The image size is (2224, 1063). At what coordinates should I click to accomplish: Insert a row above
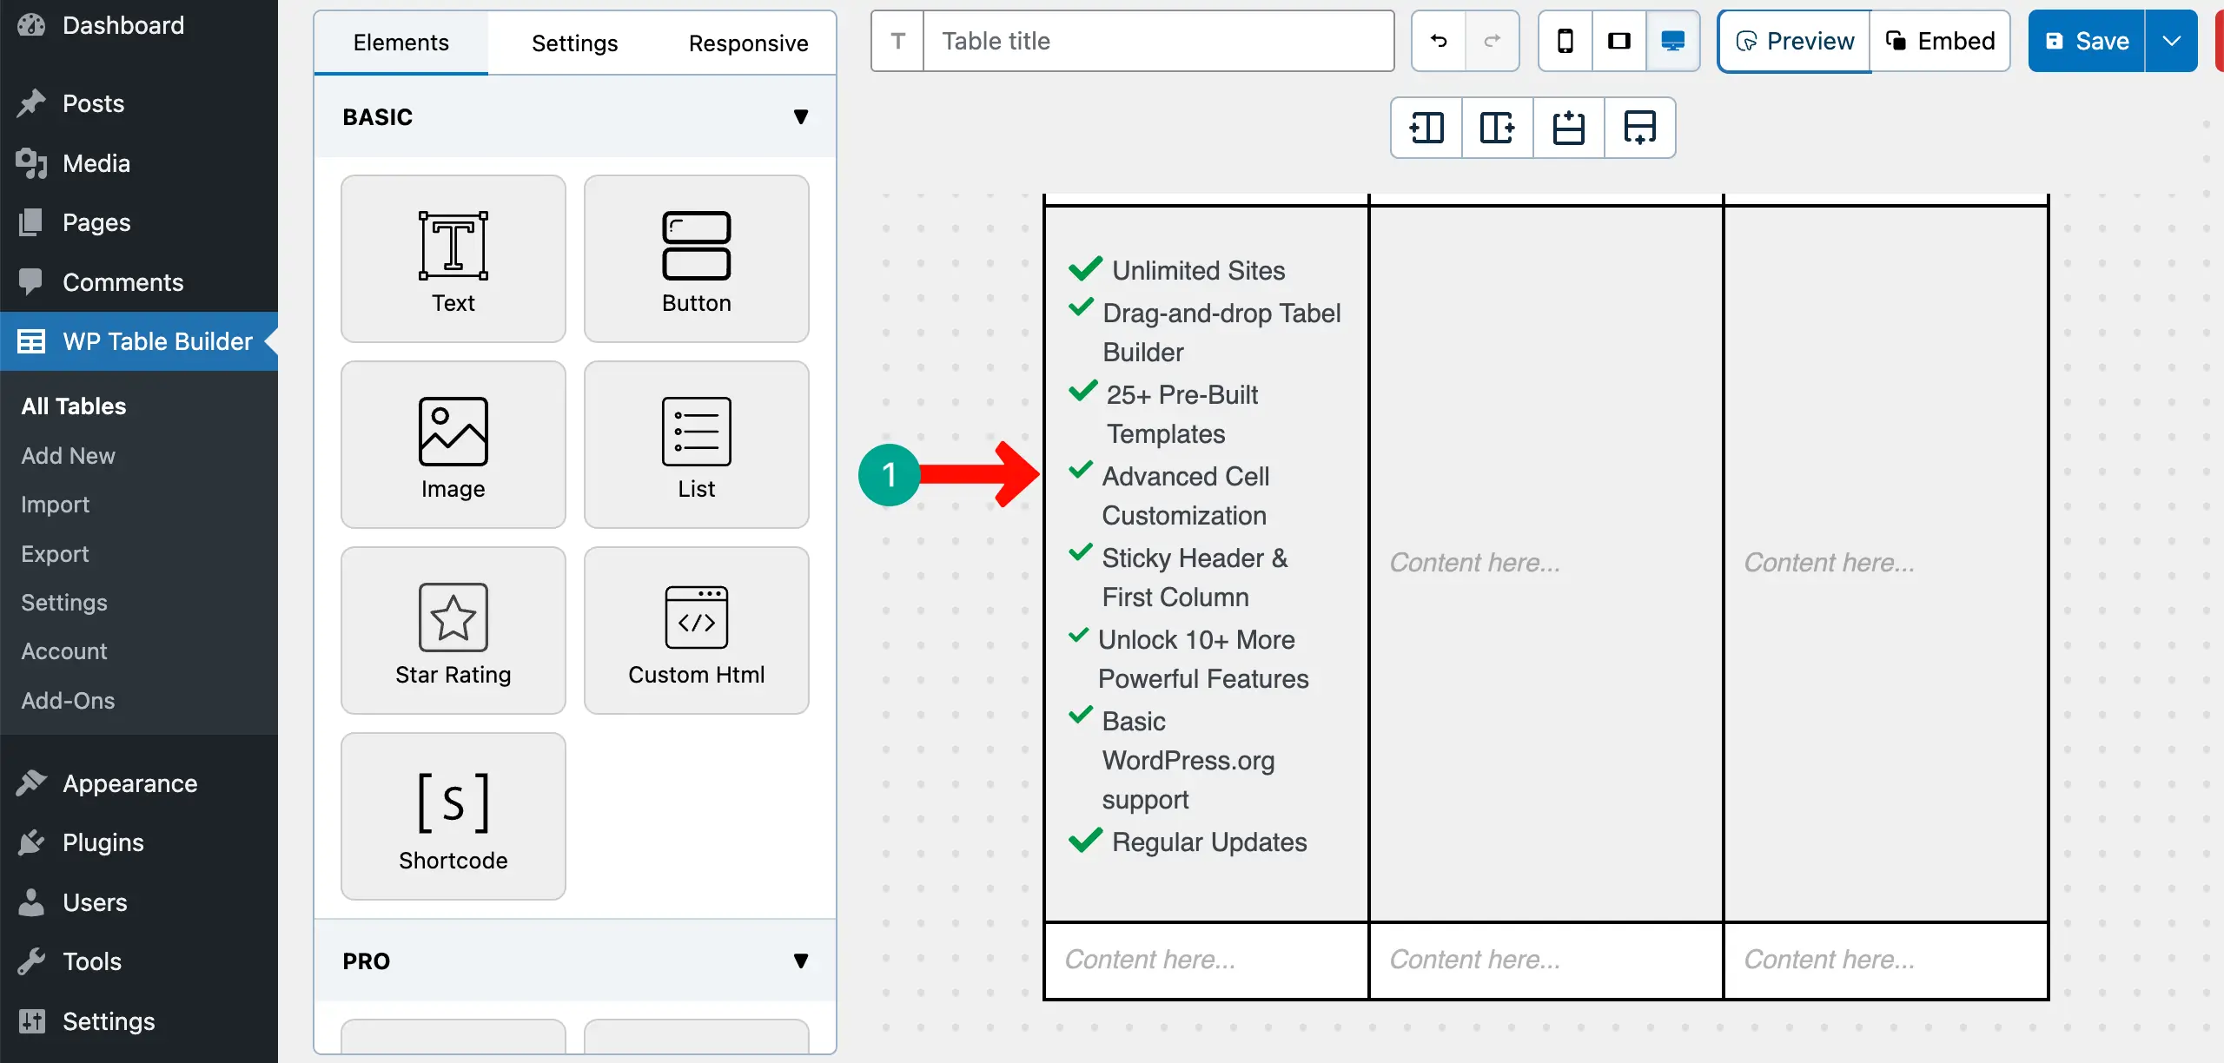pyautogui.click(x=1568, y=128)
